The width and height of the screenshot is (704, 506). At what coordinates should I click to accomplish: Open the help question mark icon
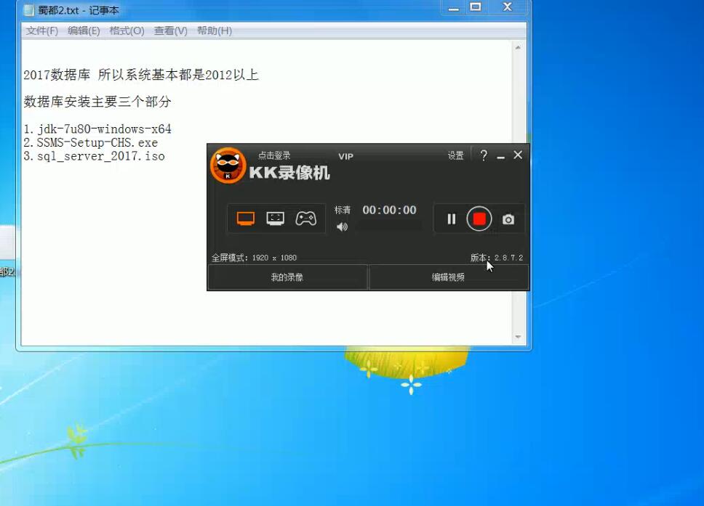click(484, 155)
